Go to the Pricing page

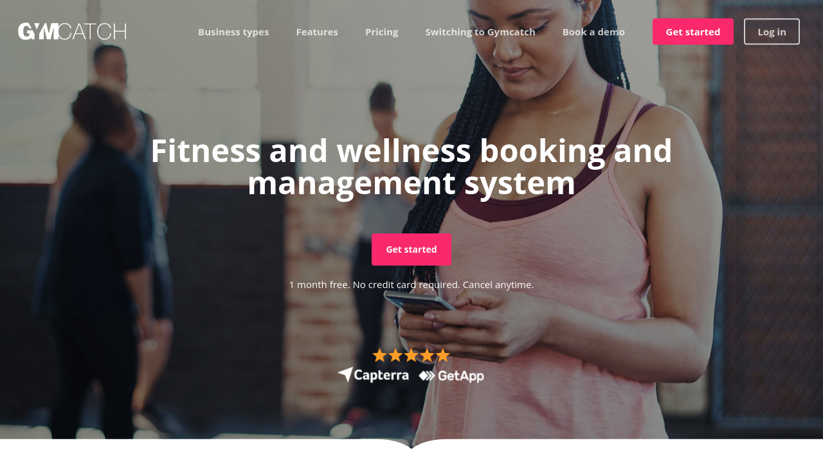[x=382, y=32]
